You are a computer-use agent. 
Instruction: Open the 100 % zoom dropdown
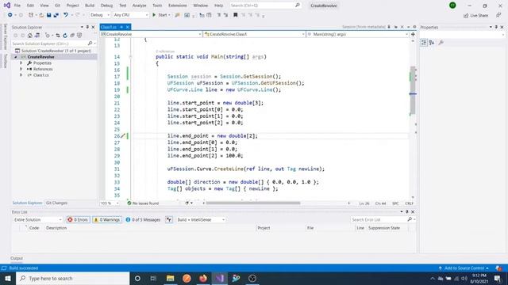coord(110,203)
